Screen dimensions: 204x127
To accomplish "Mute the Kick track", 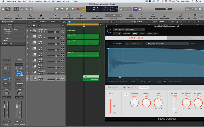I will [39, 38].
